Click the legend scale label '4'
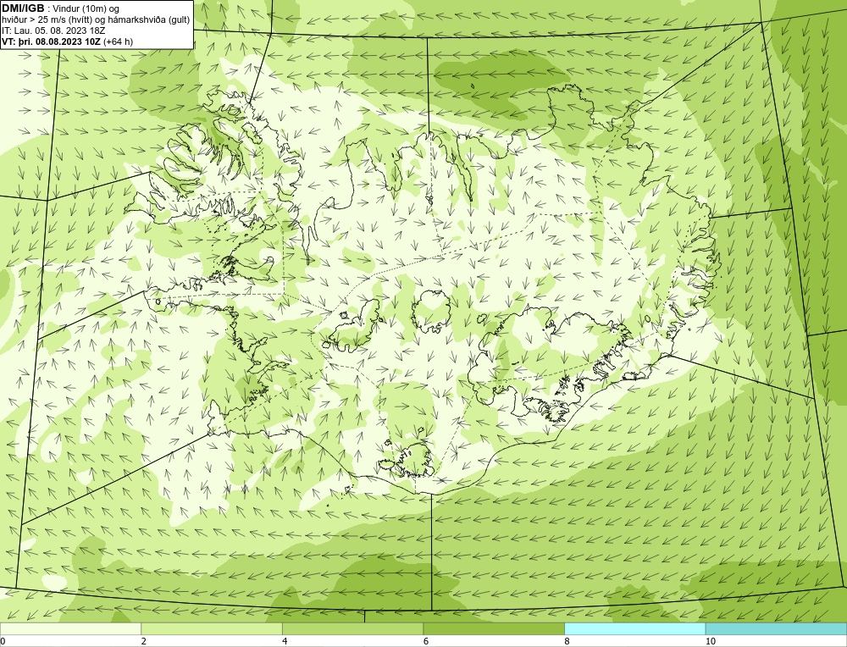The width and height of the screenshot is (847, 647). point(285,642)
